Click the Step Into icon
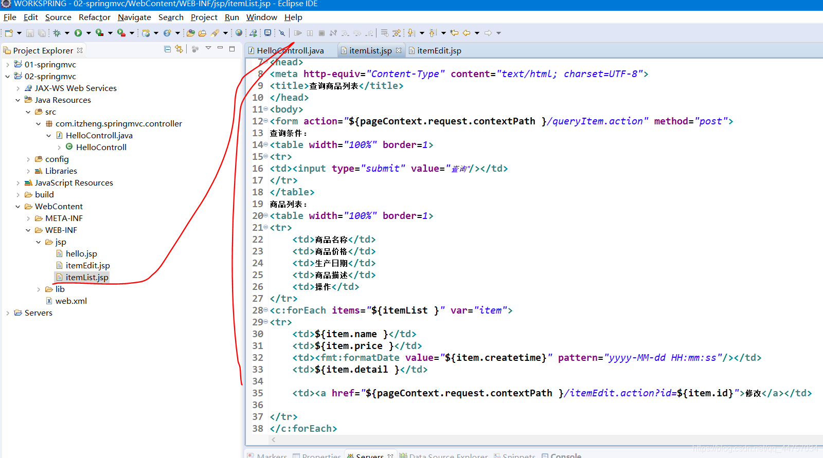 click(x=345, y=33)
